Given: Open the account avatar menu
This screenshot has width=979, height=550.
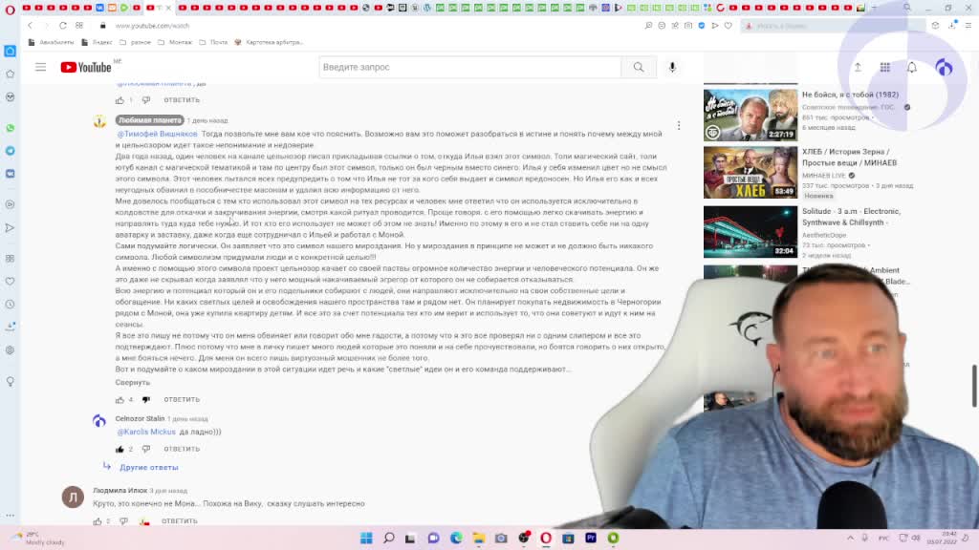Looking at the screenshot, I should point(944,68).
